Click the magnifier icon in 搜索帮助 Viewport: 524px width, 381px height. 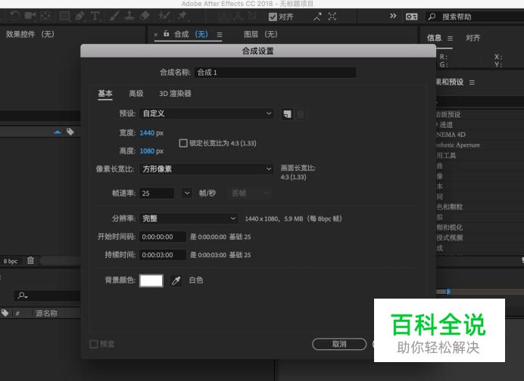(x=432, y=17)
